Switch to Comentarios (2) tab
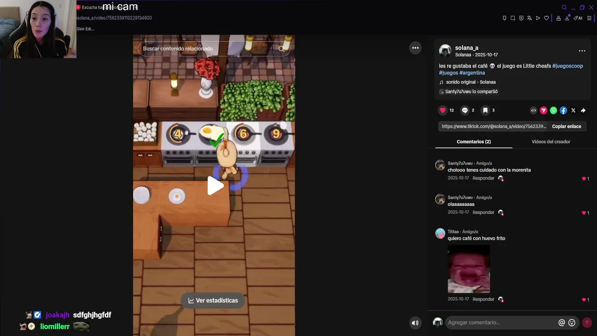597x336 pixels. [473, 141]
